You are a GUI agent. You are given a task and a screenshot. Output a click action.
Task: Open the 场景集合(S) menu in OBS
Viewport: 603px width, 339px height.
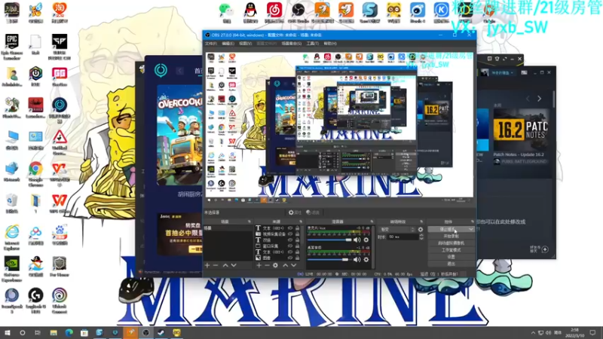pyautogui.click(x=292, y=44)
